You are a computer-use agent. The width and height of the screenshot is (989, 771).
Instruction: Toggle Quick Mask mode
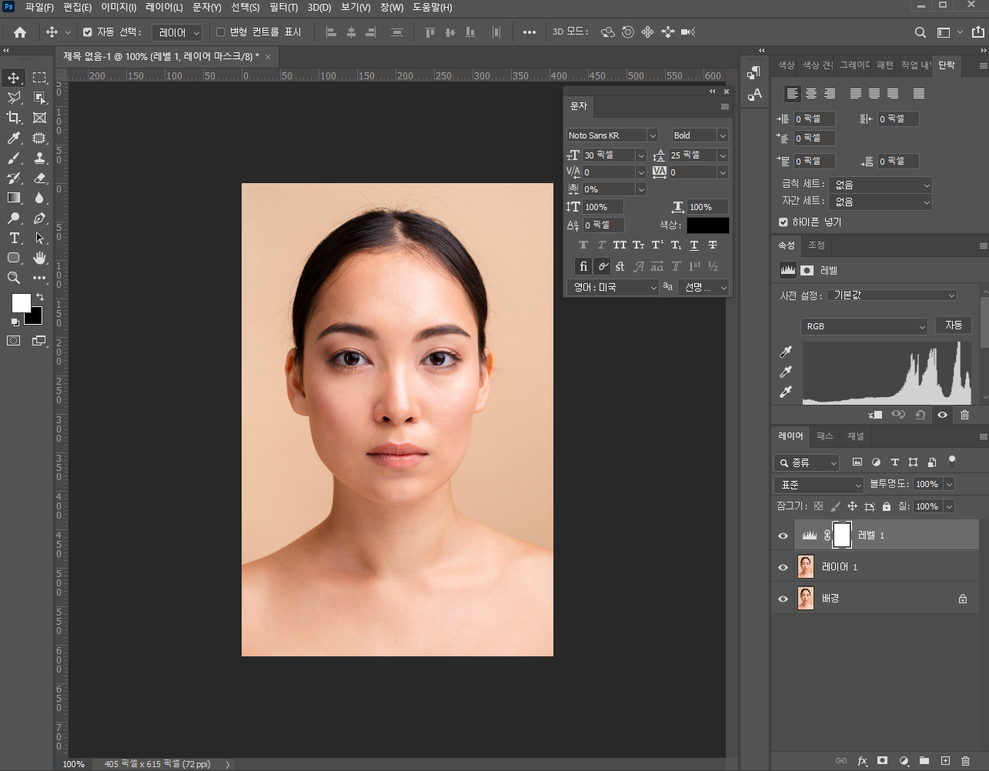[x=14, y=341]
